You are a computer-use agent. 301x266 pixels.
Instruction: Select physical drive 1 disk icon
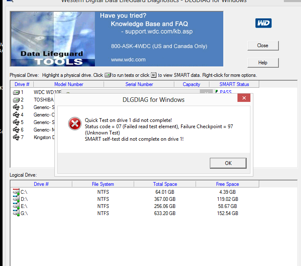click(16, 92)
